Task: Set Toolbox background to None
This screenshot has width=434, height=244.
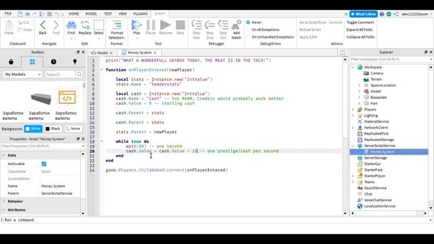Action: pyautogui.click(x=73, y=129)
